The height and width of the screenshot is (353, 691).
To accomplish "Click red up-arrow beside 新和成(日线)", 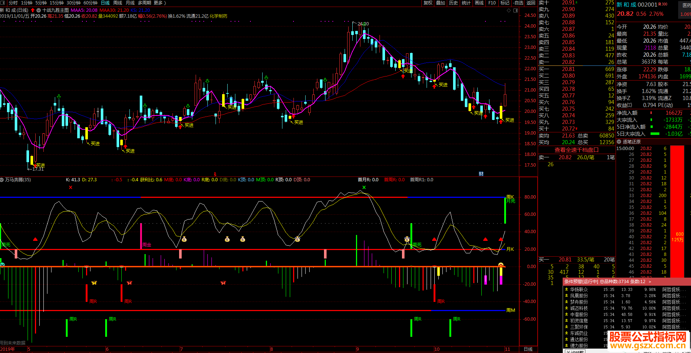I will pyautogui.click(x=33, y=10).
